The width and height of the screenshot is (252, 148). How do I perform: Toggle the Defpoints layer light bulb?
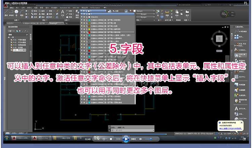click(82, 17)
